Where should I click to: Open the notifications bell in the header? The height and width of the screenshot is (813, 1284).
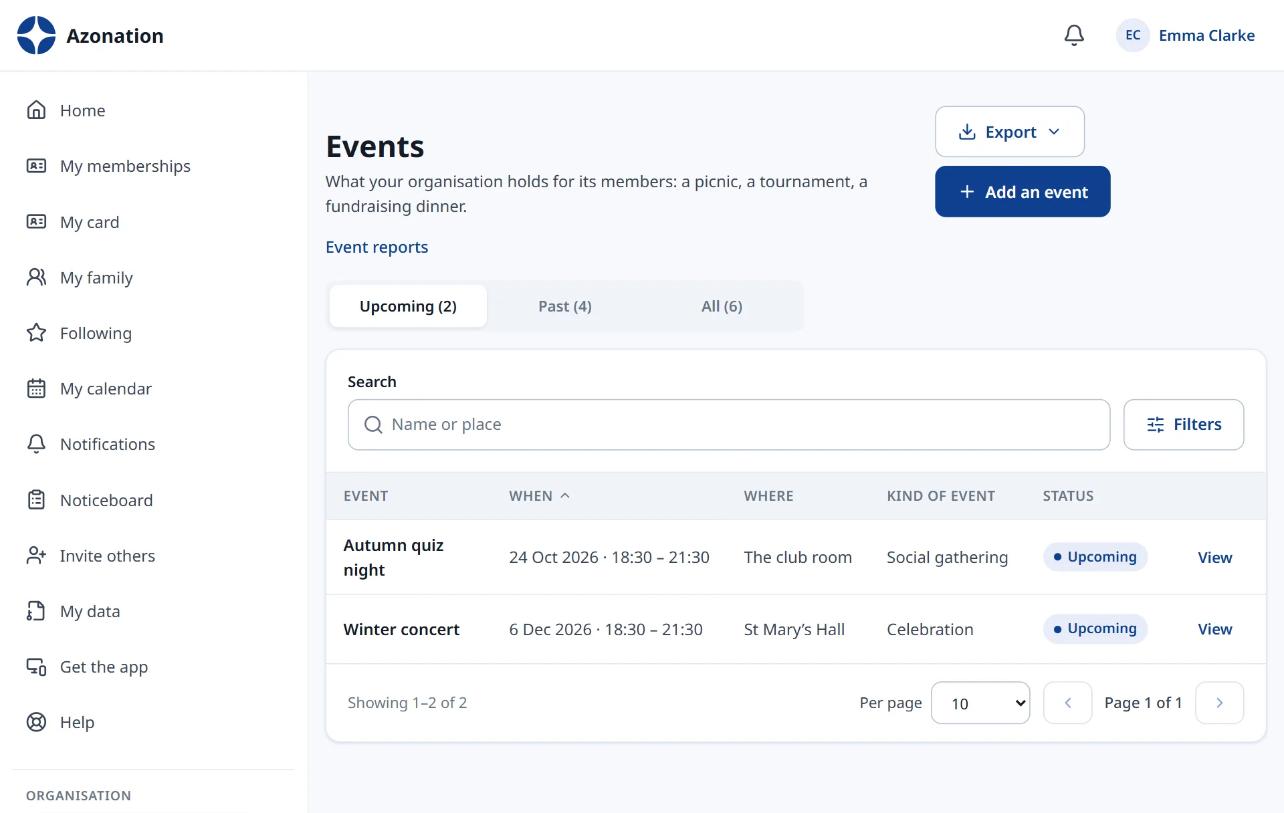[1074, 35]
